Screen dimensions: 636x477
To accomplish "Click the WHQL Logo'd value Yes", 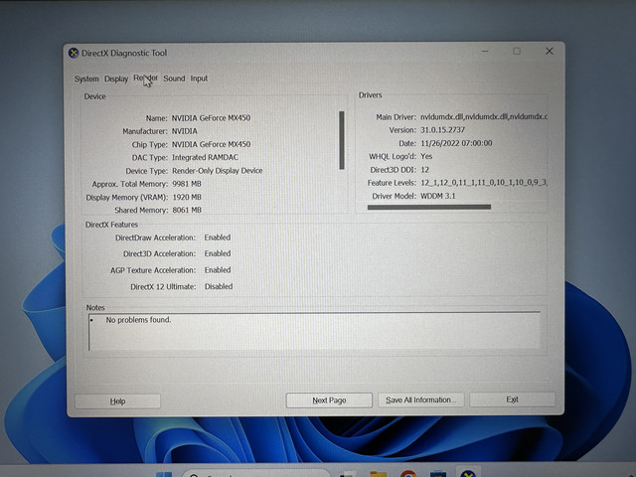I will (426, 156).
